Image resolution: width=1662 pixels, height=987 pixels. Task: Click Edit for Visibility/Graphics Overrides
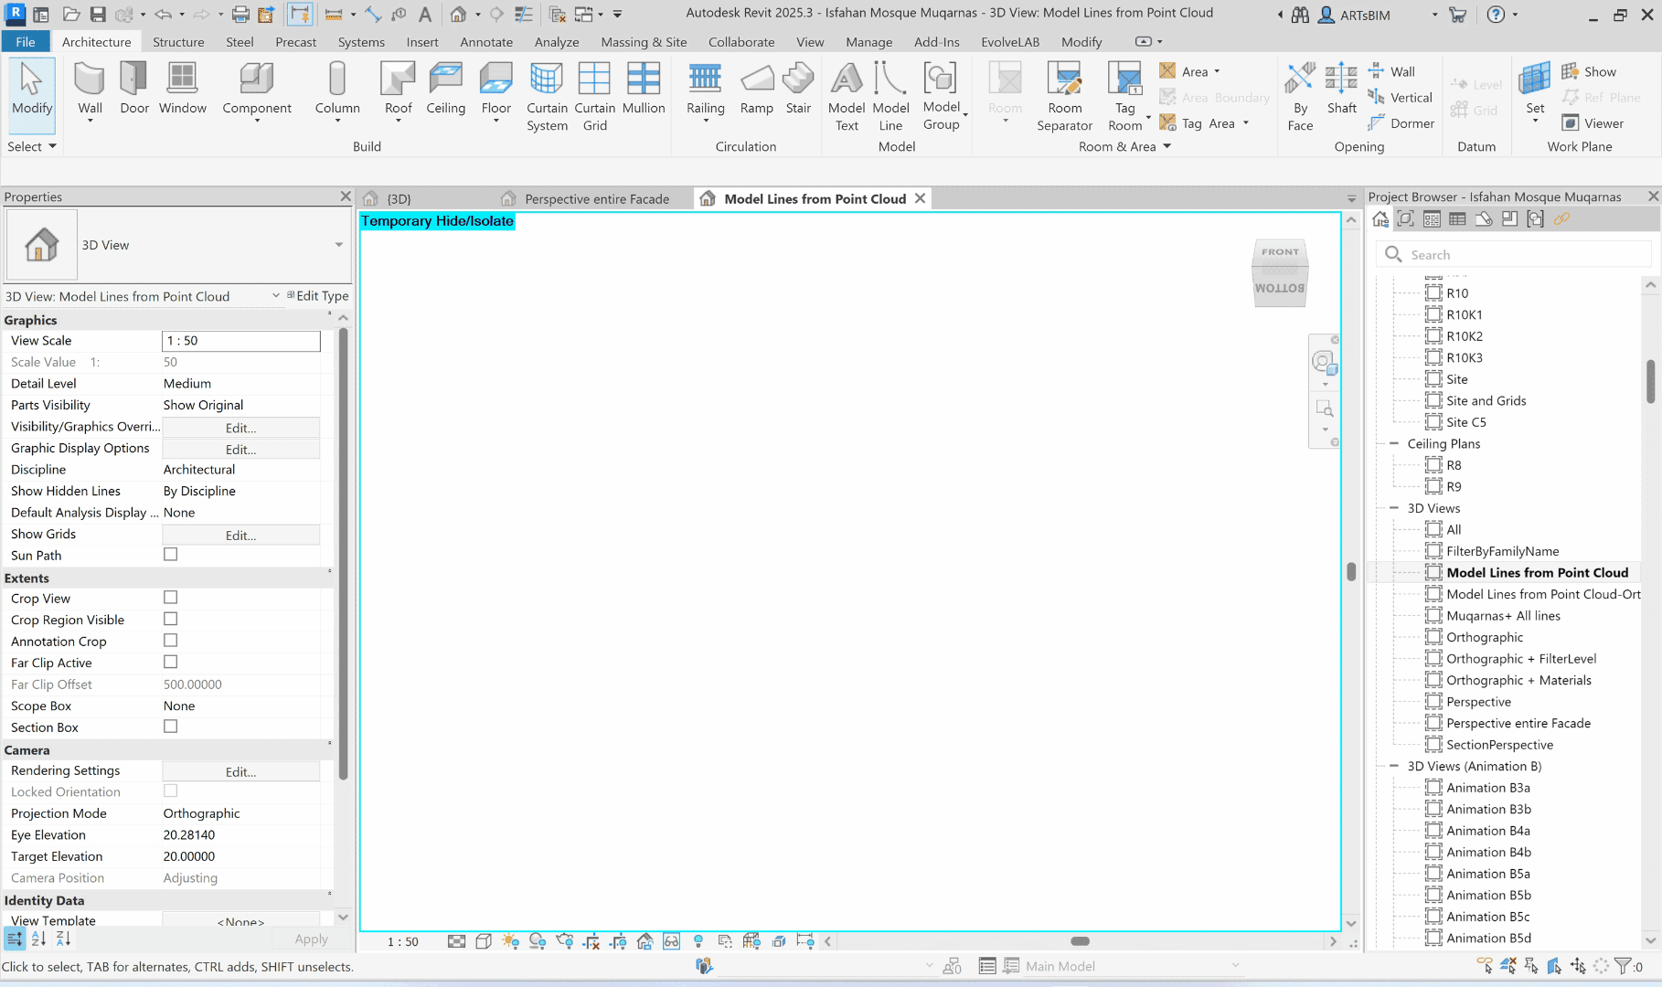tap(240, 428)
